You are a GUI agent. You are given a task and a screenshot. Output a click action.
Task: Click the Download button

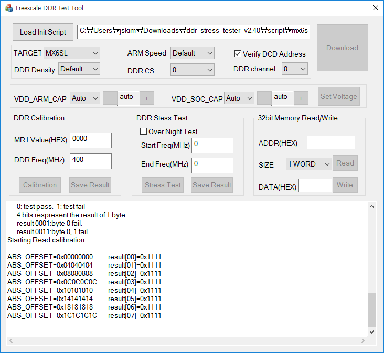point(343,48)
